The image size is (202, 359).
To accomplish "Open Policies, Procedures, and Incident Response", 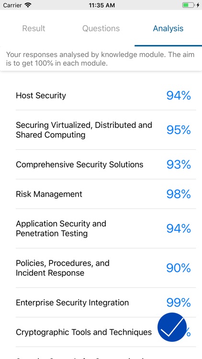I will tap(101, 268).
